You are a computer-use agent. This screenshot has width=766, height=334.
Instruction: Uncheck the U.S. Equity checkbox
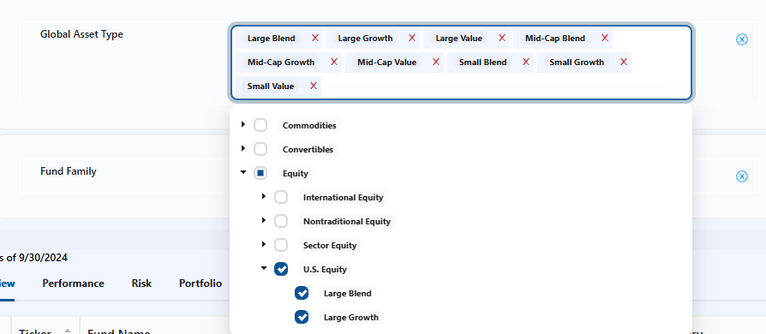point(281,269)
